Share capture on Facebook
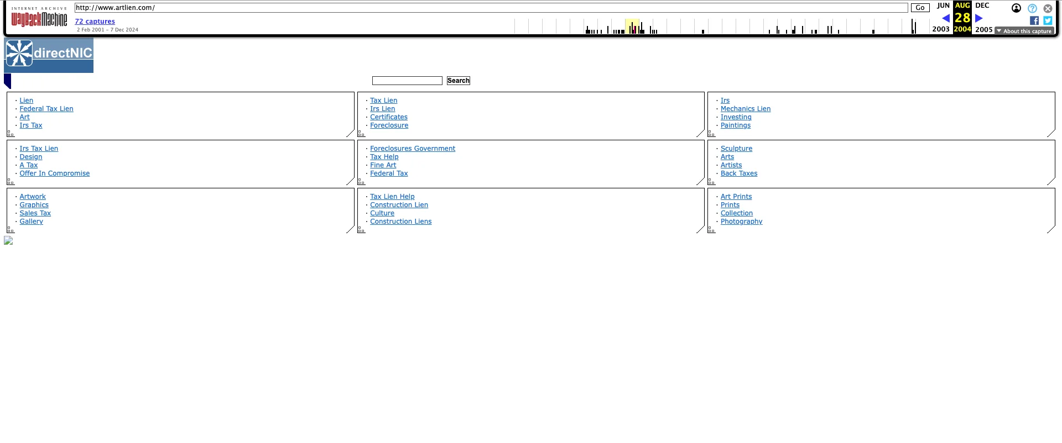Image resolution: width=1062 pixels, height=443 pixels. coord(1034,20)
